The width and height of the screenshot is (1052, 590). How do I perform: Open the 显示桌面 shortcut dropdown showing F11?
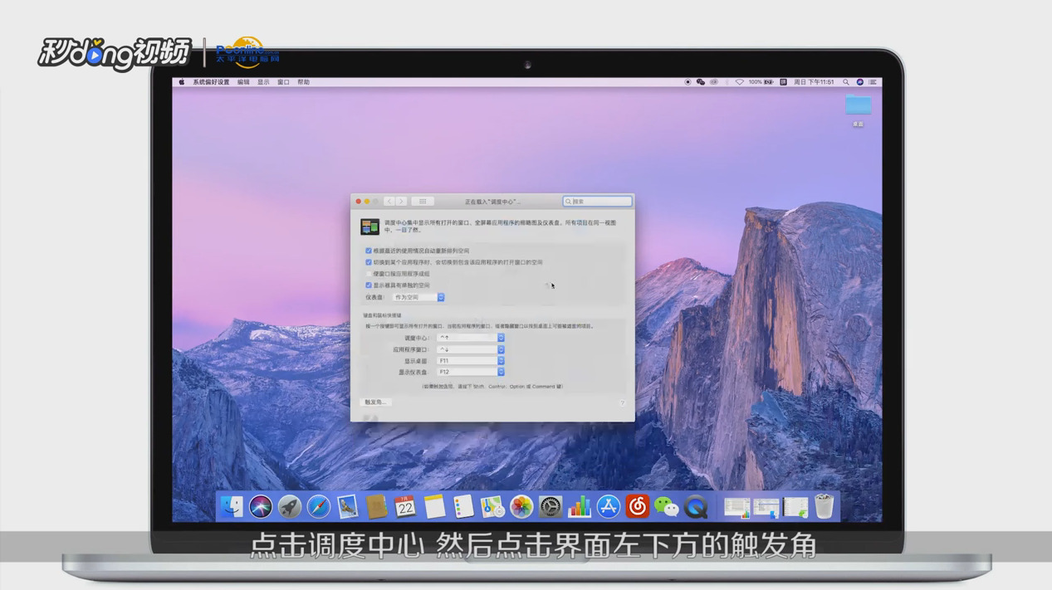click(x=471, y=361)
